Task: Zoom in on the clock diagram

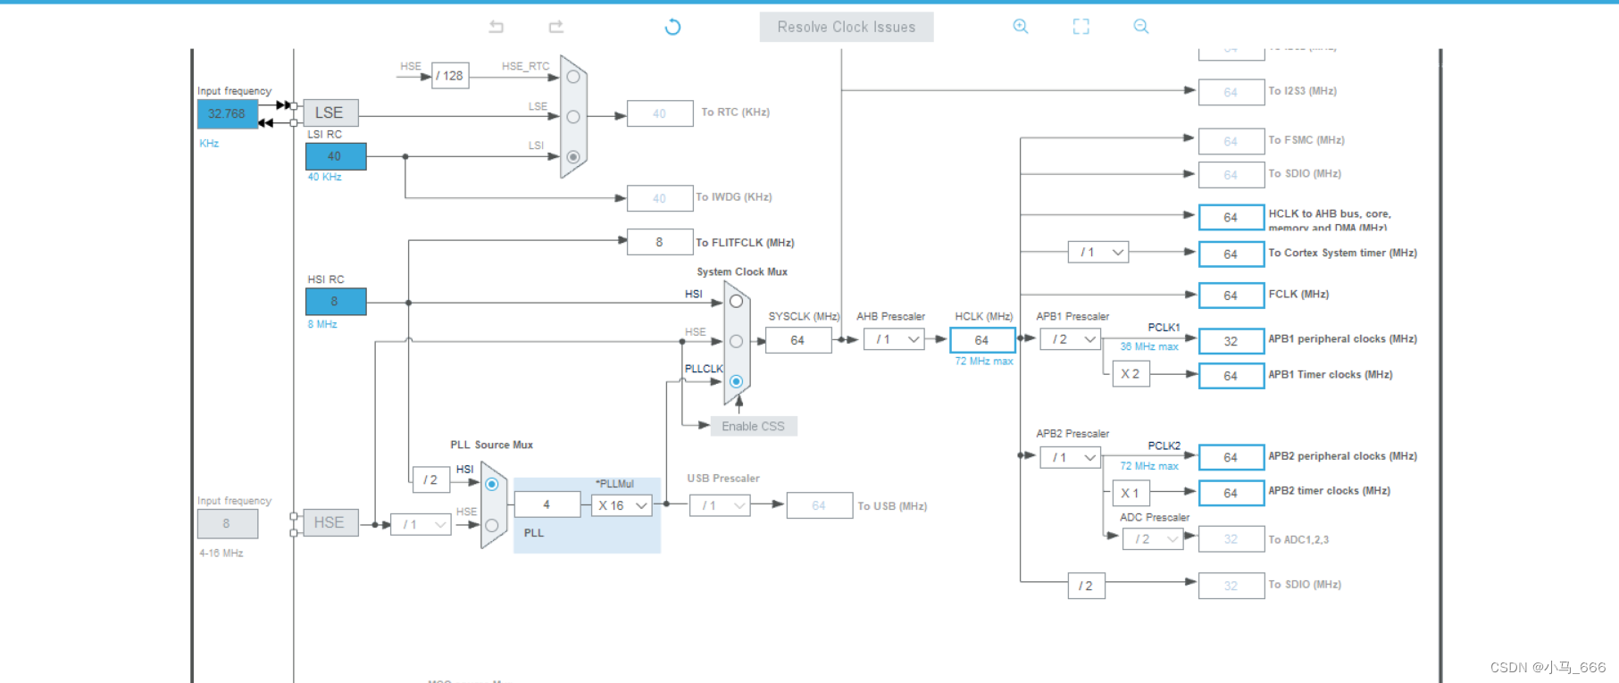Action: (1021, 27)
